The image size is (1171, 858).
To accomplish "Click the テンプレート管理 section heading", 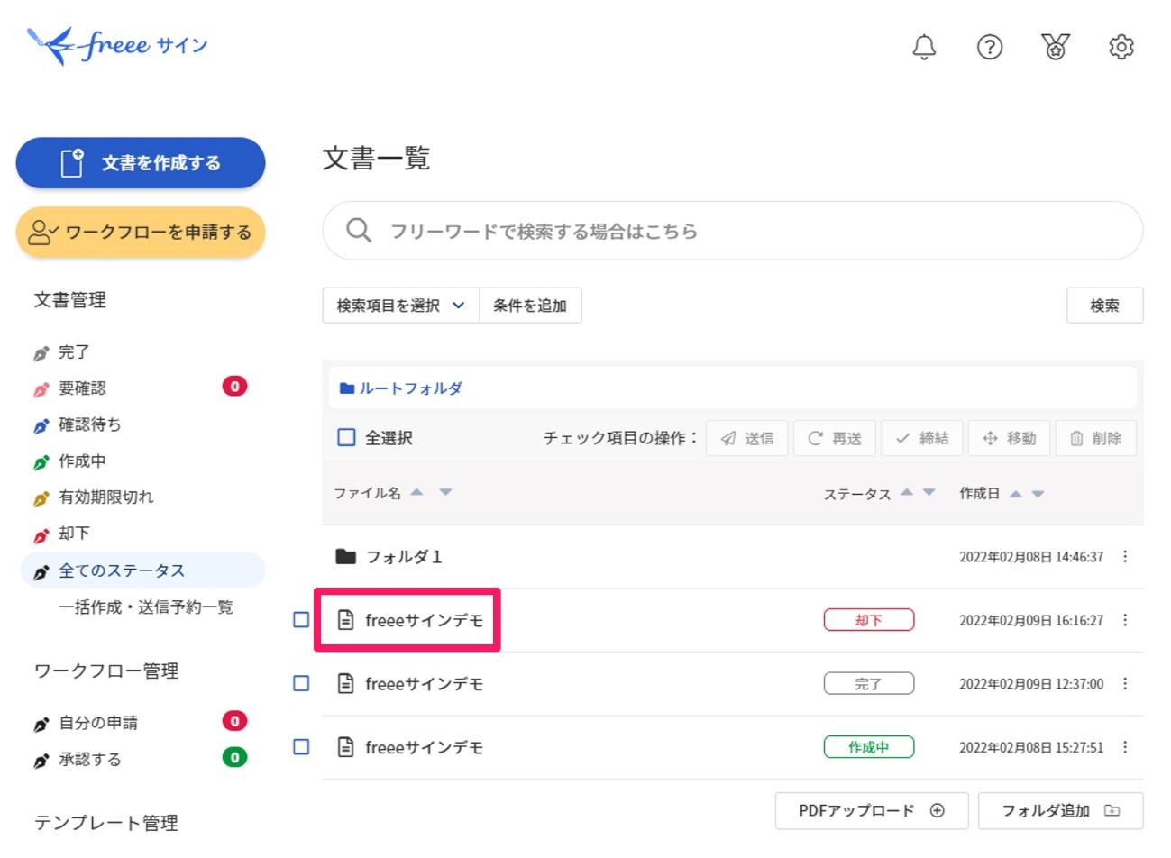I will [106, 823].
